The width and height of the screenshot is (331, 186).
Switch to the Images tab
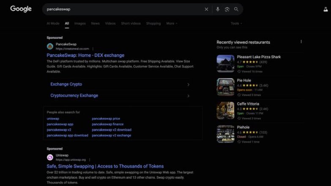(80, 23)
